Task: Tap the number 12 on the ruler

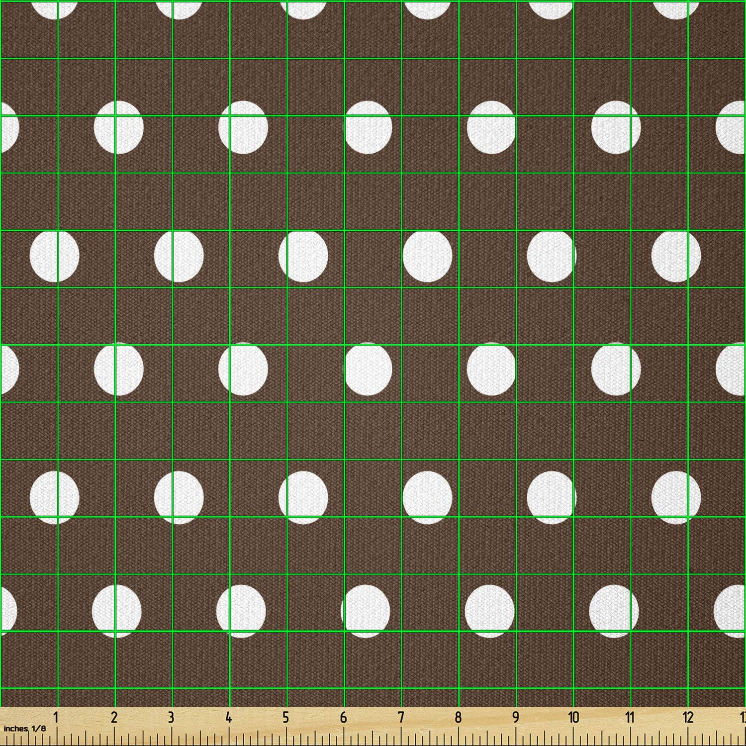Action: (x=688, y=718)
